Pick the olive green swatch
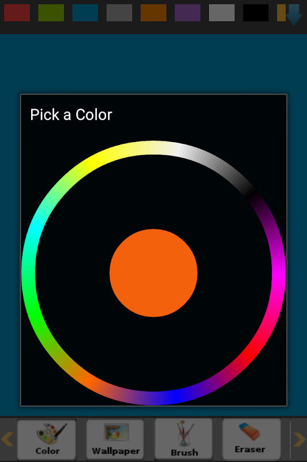The width and height of the screenshot is (307, 462). pos(51,13)
